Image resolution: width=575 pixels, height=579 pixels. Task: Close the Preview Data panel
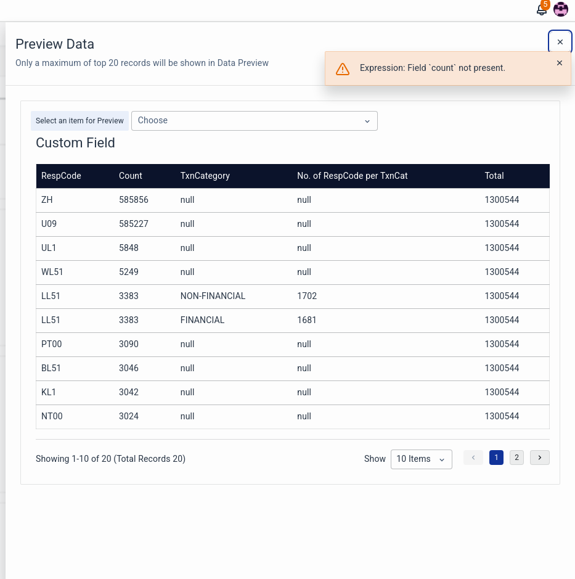click(560, 42)
